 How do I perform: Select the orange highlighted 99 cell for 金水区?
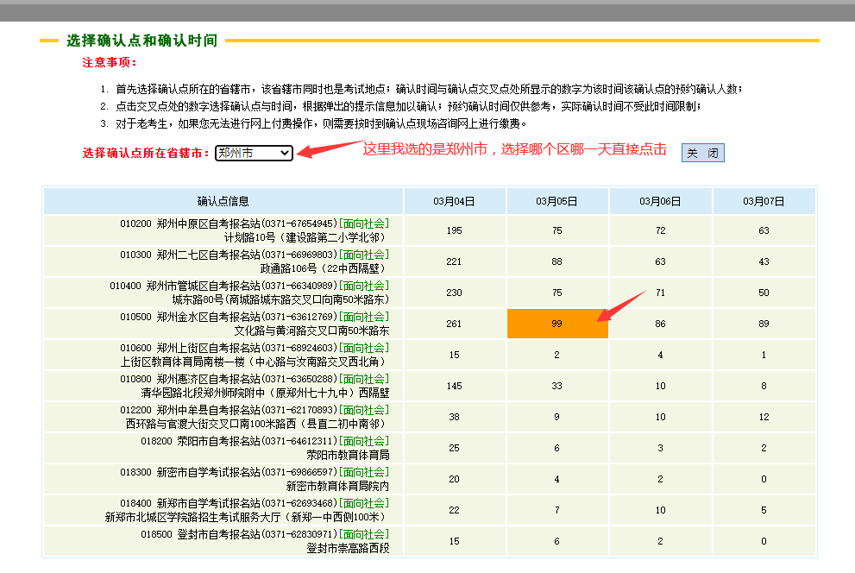556,324
